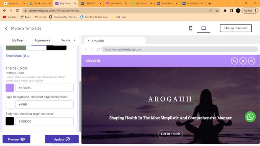Click the preview frame reload icon
This screenshot has width=260, height=146.
[98, 49]
